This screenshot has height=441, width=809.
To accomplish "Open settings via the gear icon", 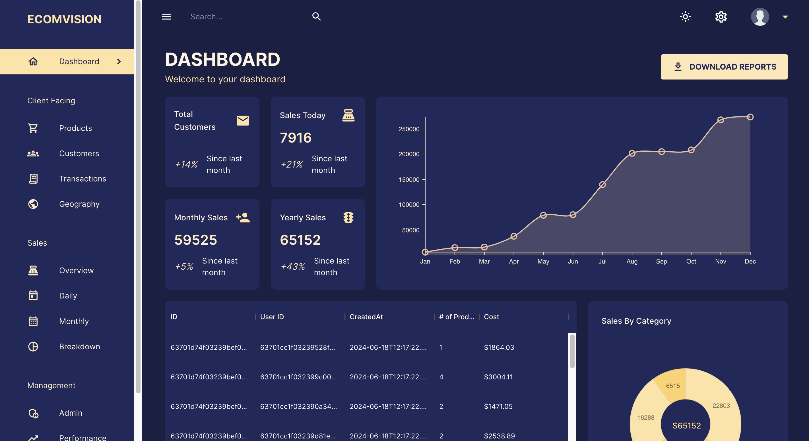I will (721, 16).
